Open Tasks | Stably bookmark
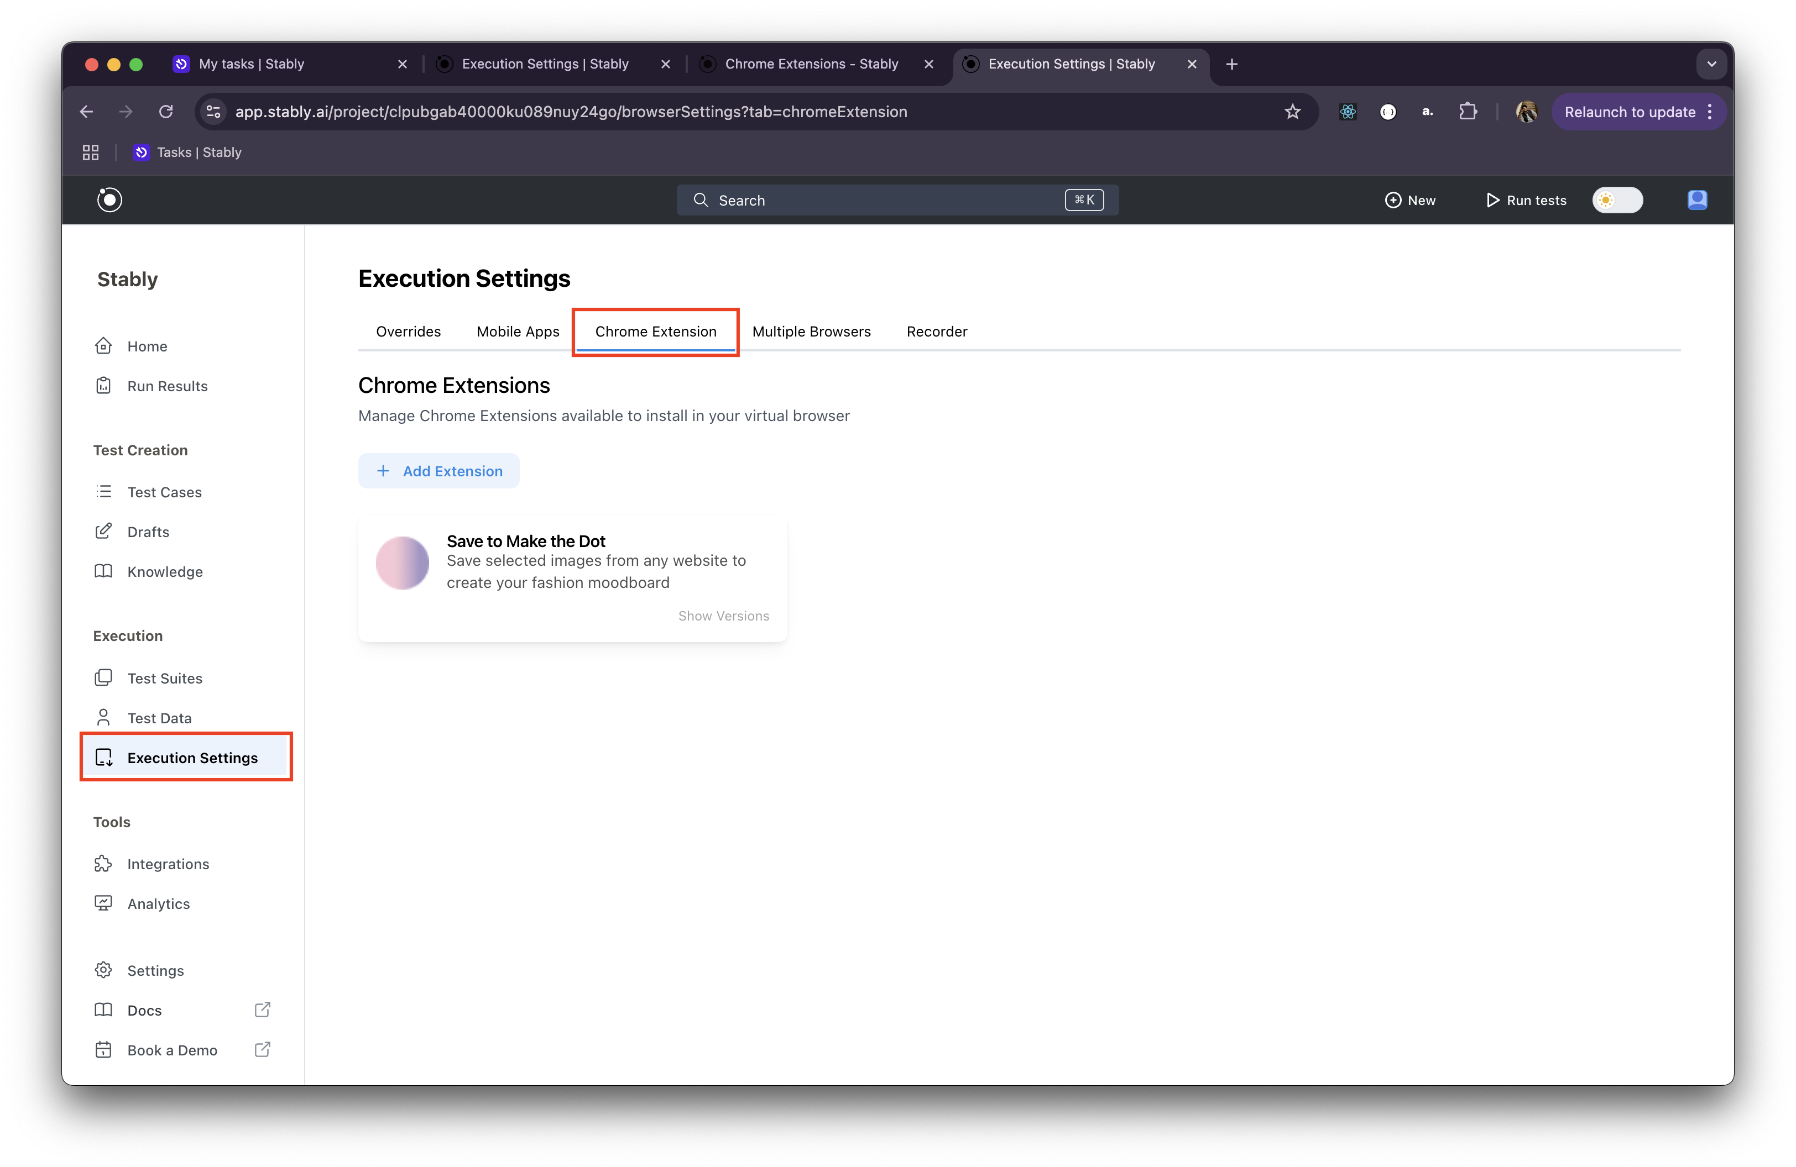The image size is (1796, 1167). (x=188, y=153)
